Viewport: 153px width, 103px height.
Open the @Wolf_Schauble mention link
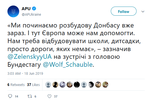click(x=68, y=65)
